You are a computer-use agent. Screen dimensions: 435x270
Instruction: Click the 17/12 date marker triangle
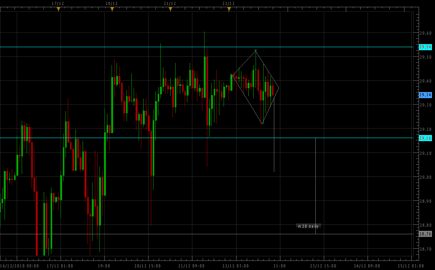58,10
